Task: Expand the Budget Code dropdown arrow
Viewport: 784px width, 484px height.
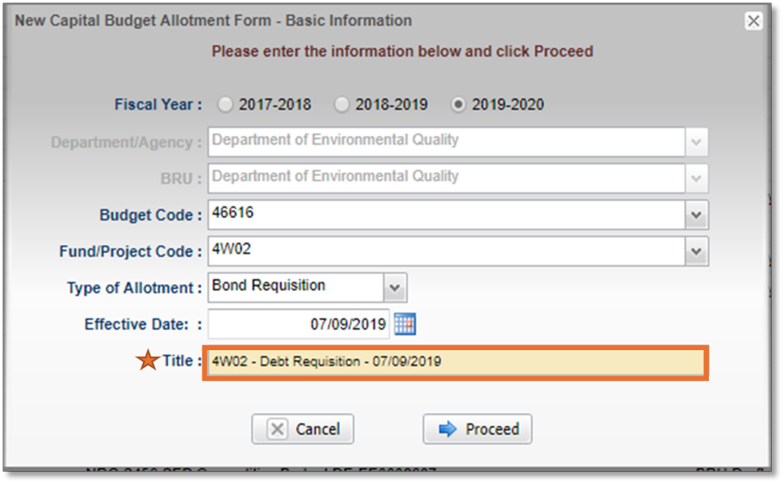Action: [696, 215]
